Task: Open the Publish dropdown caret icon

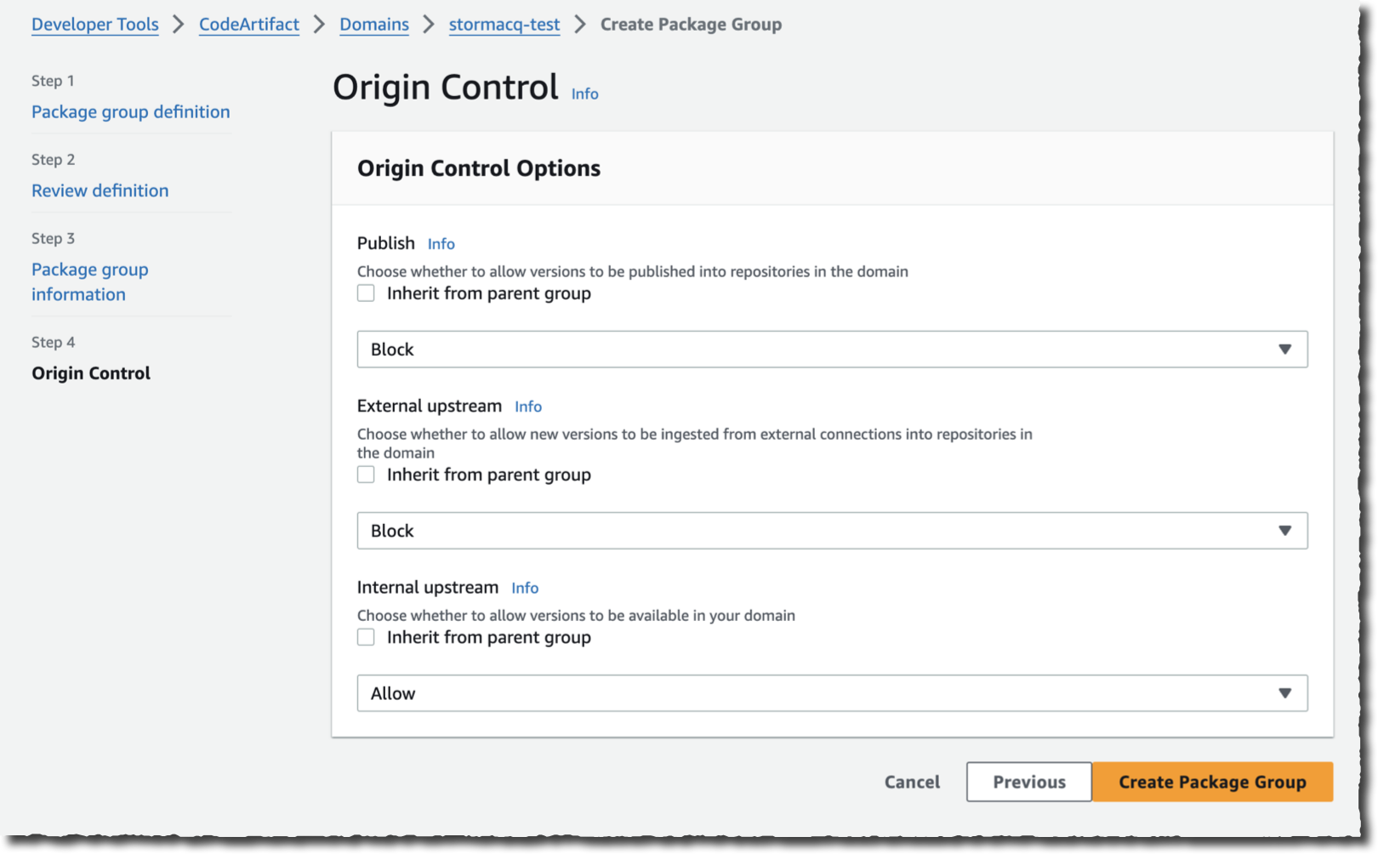Action: click(1285, 349)
